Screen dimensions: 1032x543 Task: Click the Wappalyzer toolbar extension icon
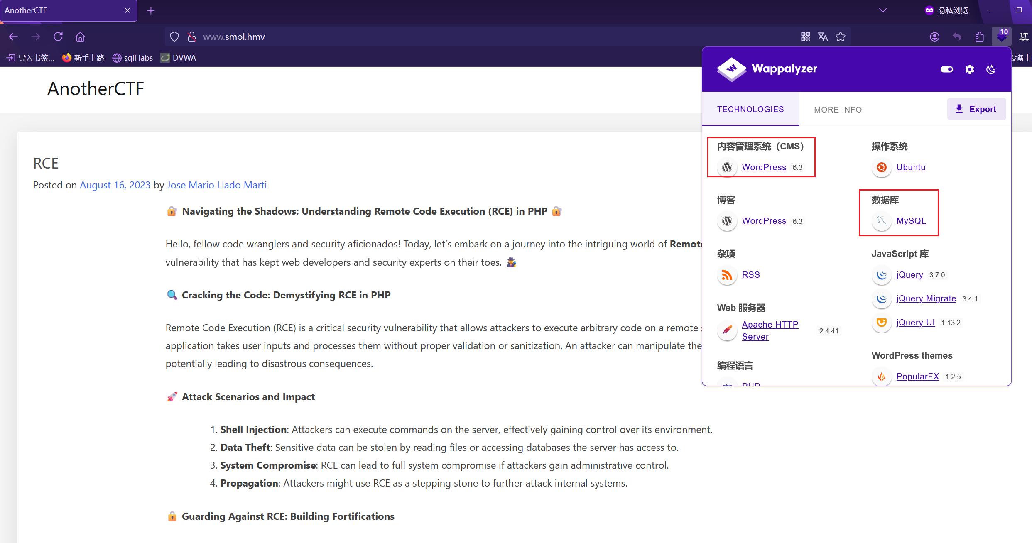(x=1001, y=37)
